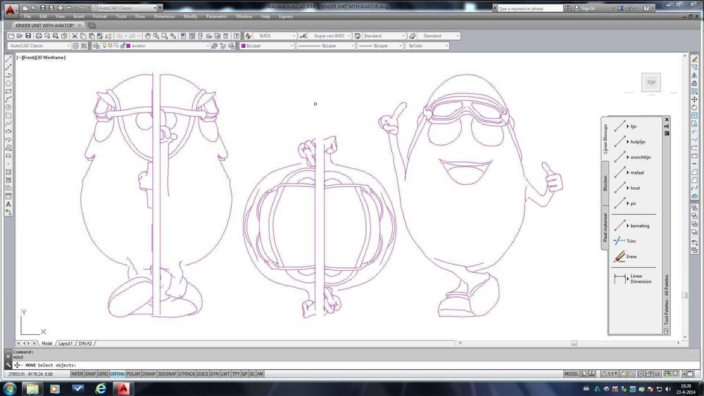Screen dimensions: 704x396
Task: Toggle ORTHO mode in the status bar
Action: pyautogui.click(x=117, y=373)
